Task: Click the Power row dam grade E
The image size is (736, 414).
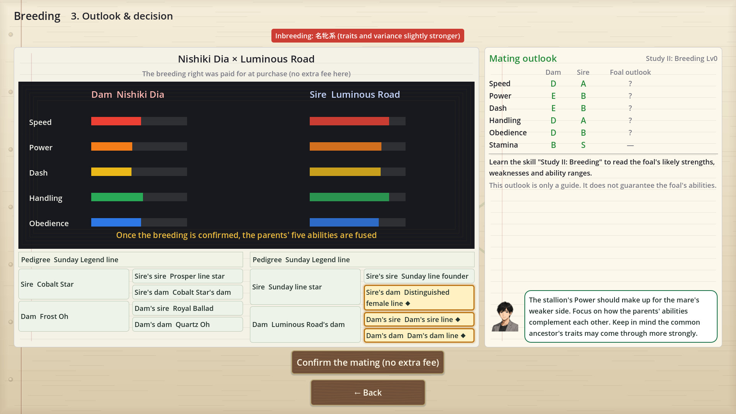Action: tap(553, 96)
